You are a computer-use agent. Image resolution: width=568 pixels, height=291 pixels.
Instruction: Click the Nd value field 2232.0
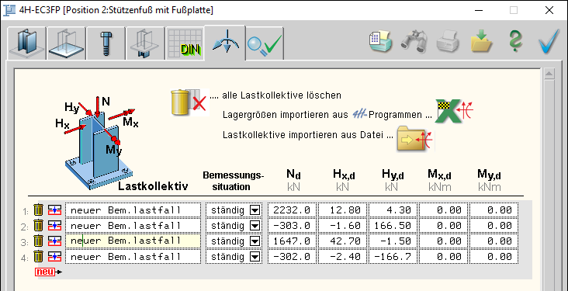(293, 210)
